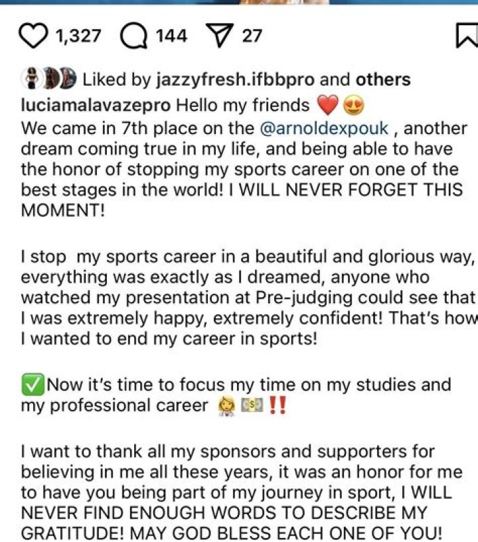View the 1,327 likes count
478x542 pixels.
pos(78,35)
